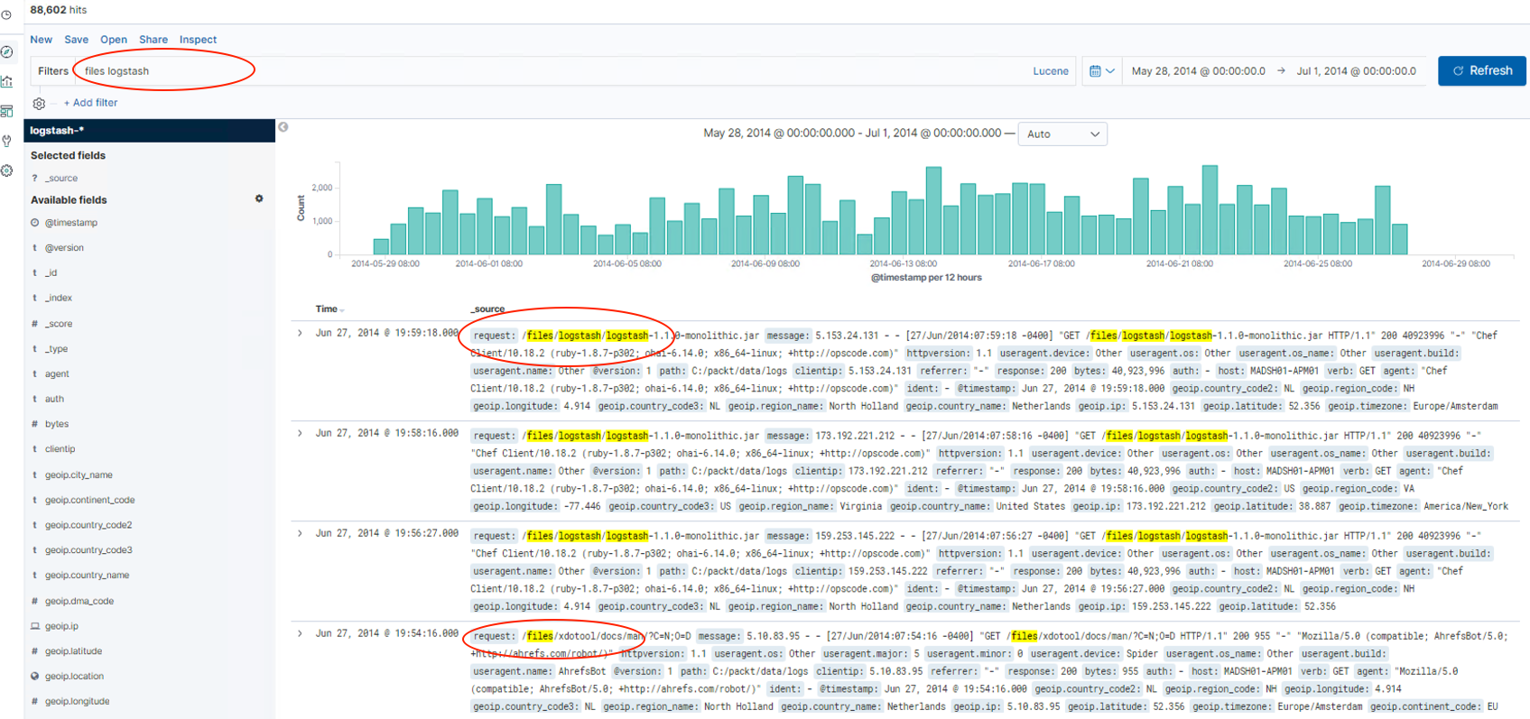Select the _score field
The height and width of the screenshot is (719, 1530).
(x=59, y=324)
